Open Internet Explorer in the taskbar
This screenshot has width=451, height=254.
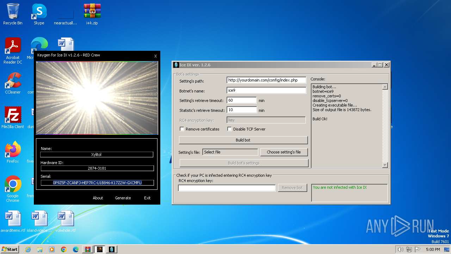pos(28,249)
